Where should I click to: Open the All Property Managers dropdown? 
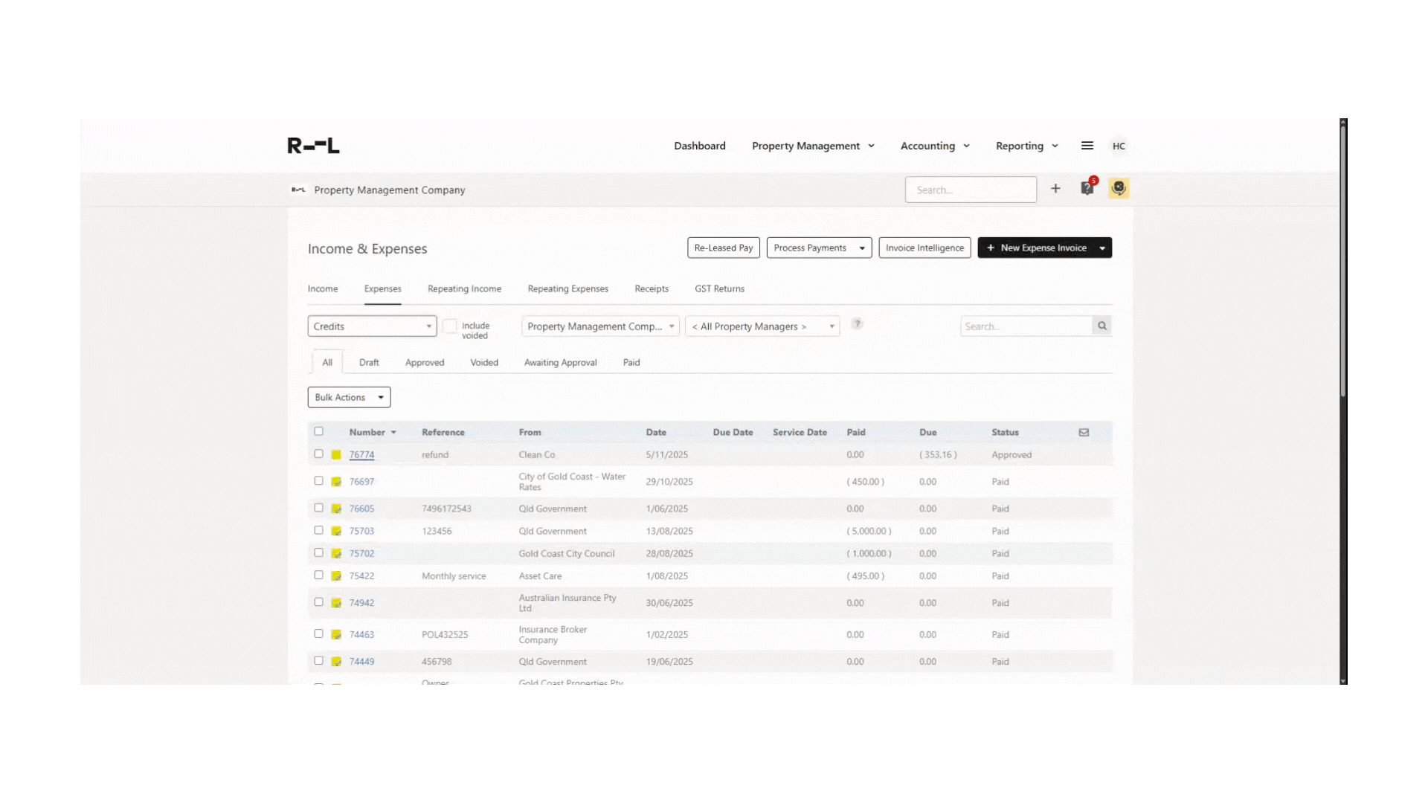(x=762, y=326)
